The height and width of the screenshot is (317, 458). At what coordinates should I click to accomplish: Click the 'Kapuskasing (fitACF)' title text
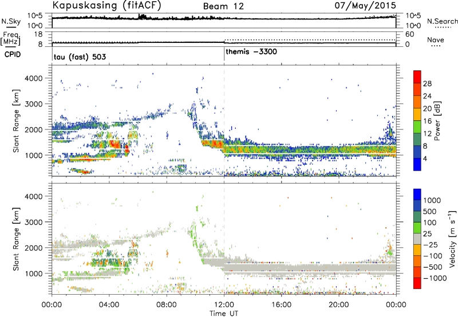[x=106, y=6]
